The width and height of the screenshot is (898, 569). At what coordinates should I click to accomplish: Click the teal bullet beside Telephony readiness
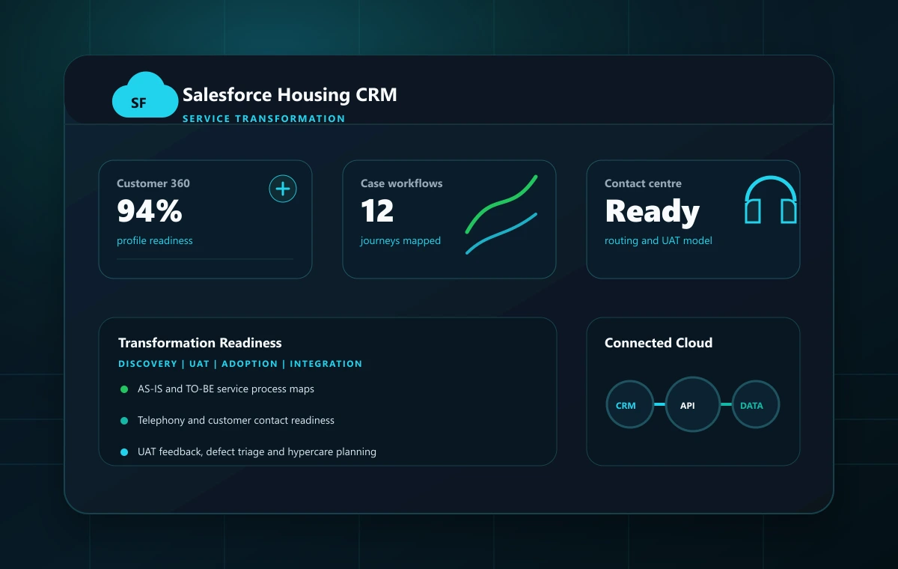coord(124,421)
